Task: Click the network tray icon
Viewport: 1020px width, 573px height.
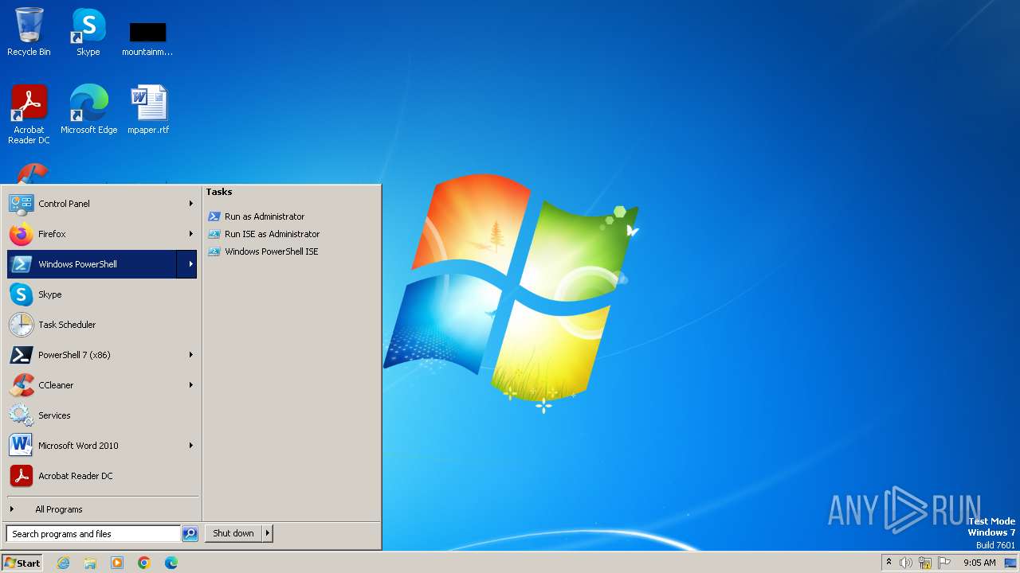Action: coord(925,563)
